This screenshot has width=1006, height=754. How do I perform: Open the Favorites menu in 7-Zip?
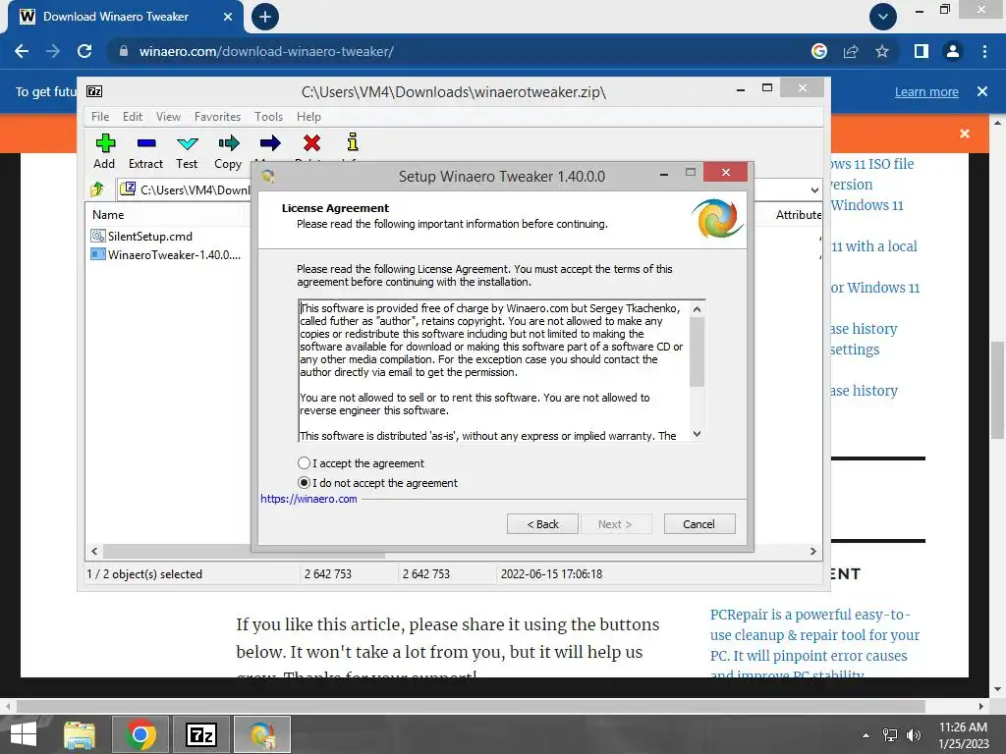[x=217, y=117]
